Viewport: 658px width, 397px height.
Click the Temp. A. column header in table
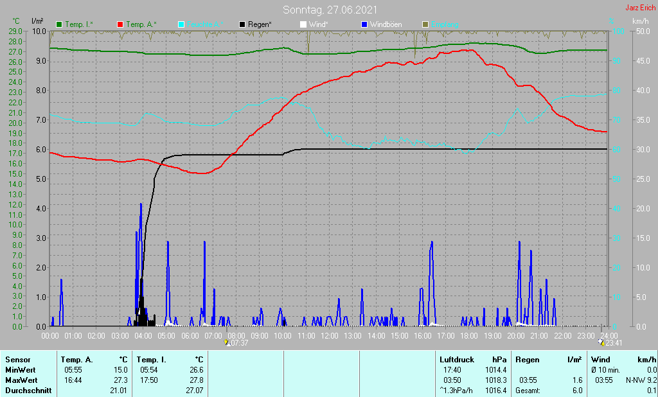click(x=77, y=360)
